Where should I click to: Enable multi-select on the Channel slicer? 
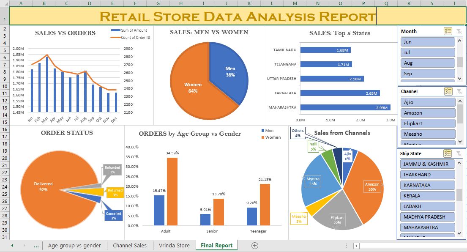point(448,91)
